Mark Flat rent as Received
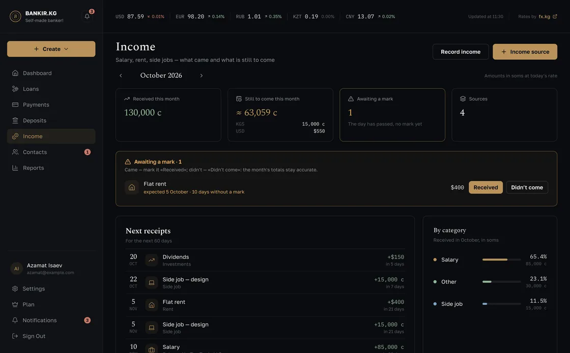This screenshot has width=570, height=353. pyautogui.click(x=486, y=187)
